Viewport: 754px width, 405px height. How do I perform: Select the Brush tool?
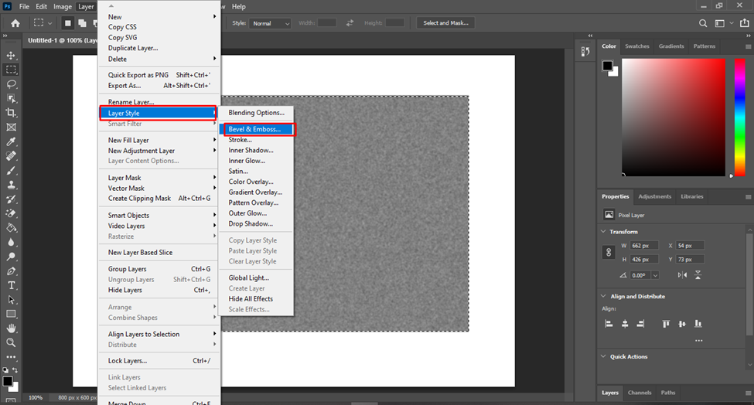[11, 171]
